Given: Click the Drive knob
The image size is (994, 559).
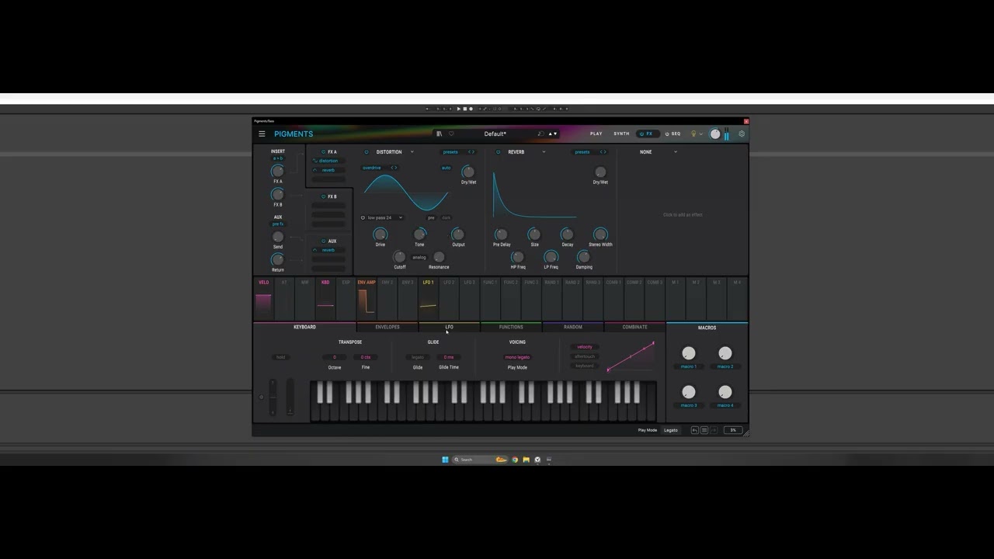Looking at the screenshot, I should (x=380, y=234).
